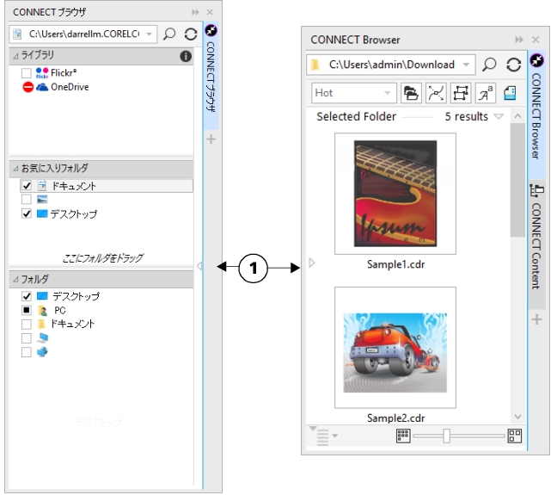Open the C:\Users\admin\Download path dropdown
The width and height of the screenshot is (557, 495).
click(466, 65)
